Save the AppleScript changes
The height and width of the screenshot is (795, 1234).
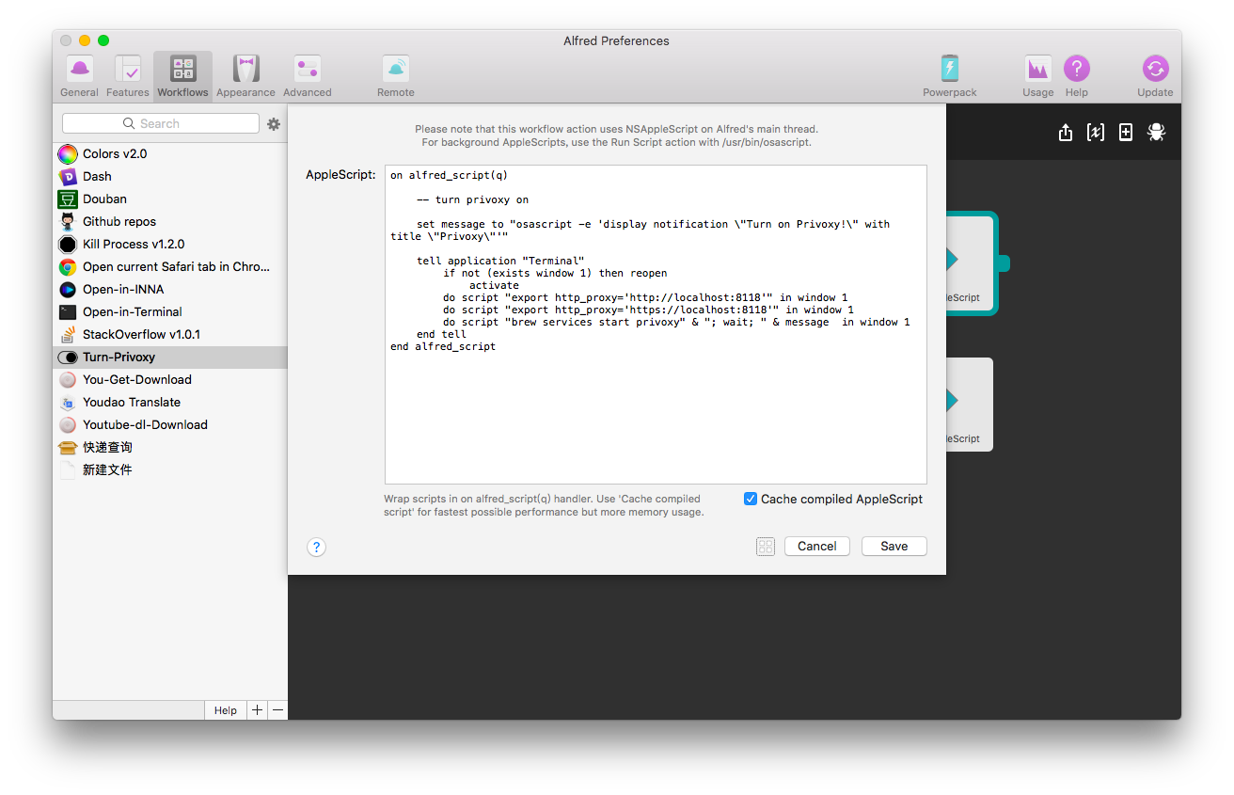click(894, 546)
